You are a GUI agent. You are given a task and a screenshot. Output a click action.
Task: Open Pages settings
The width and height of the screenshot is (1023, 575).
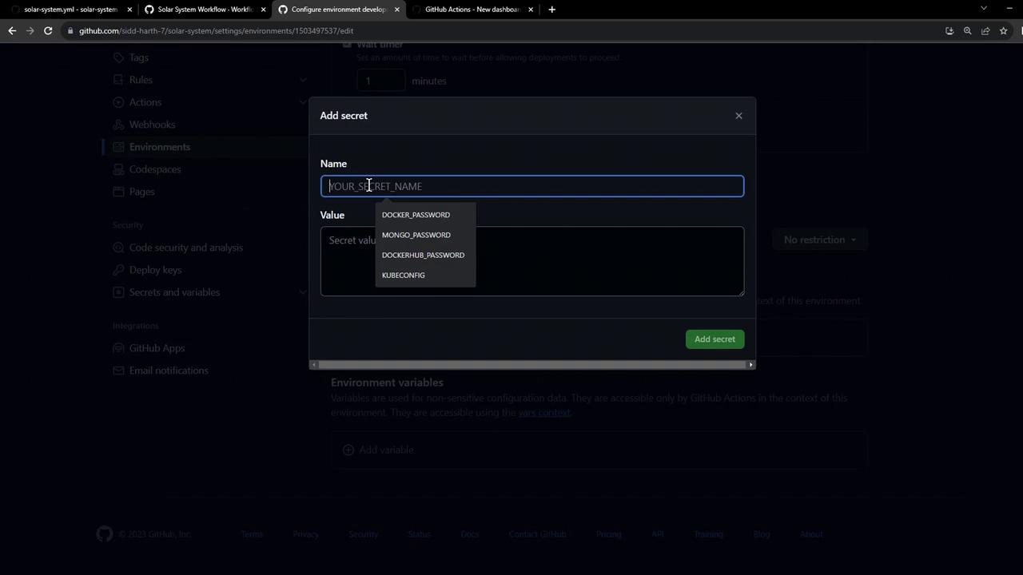[142, 192]
